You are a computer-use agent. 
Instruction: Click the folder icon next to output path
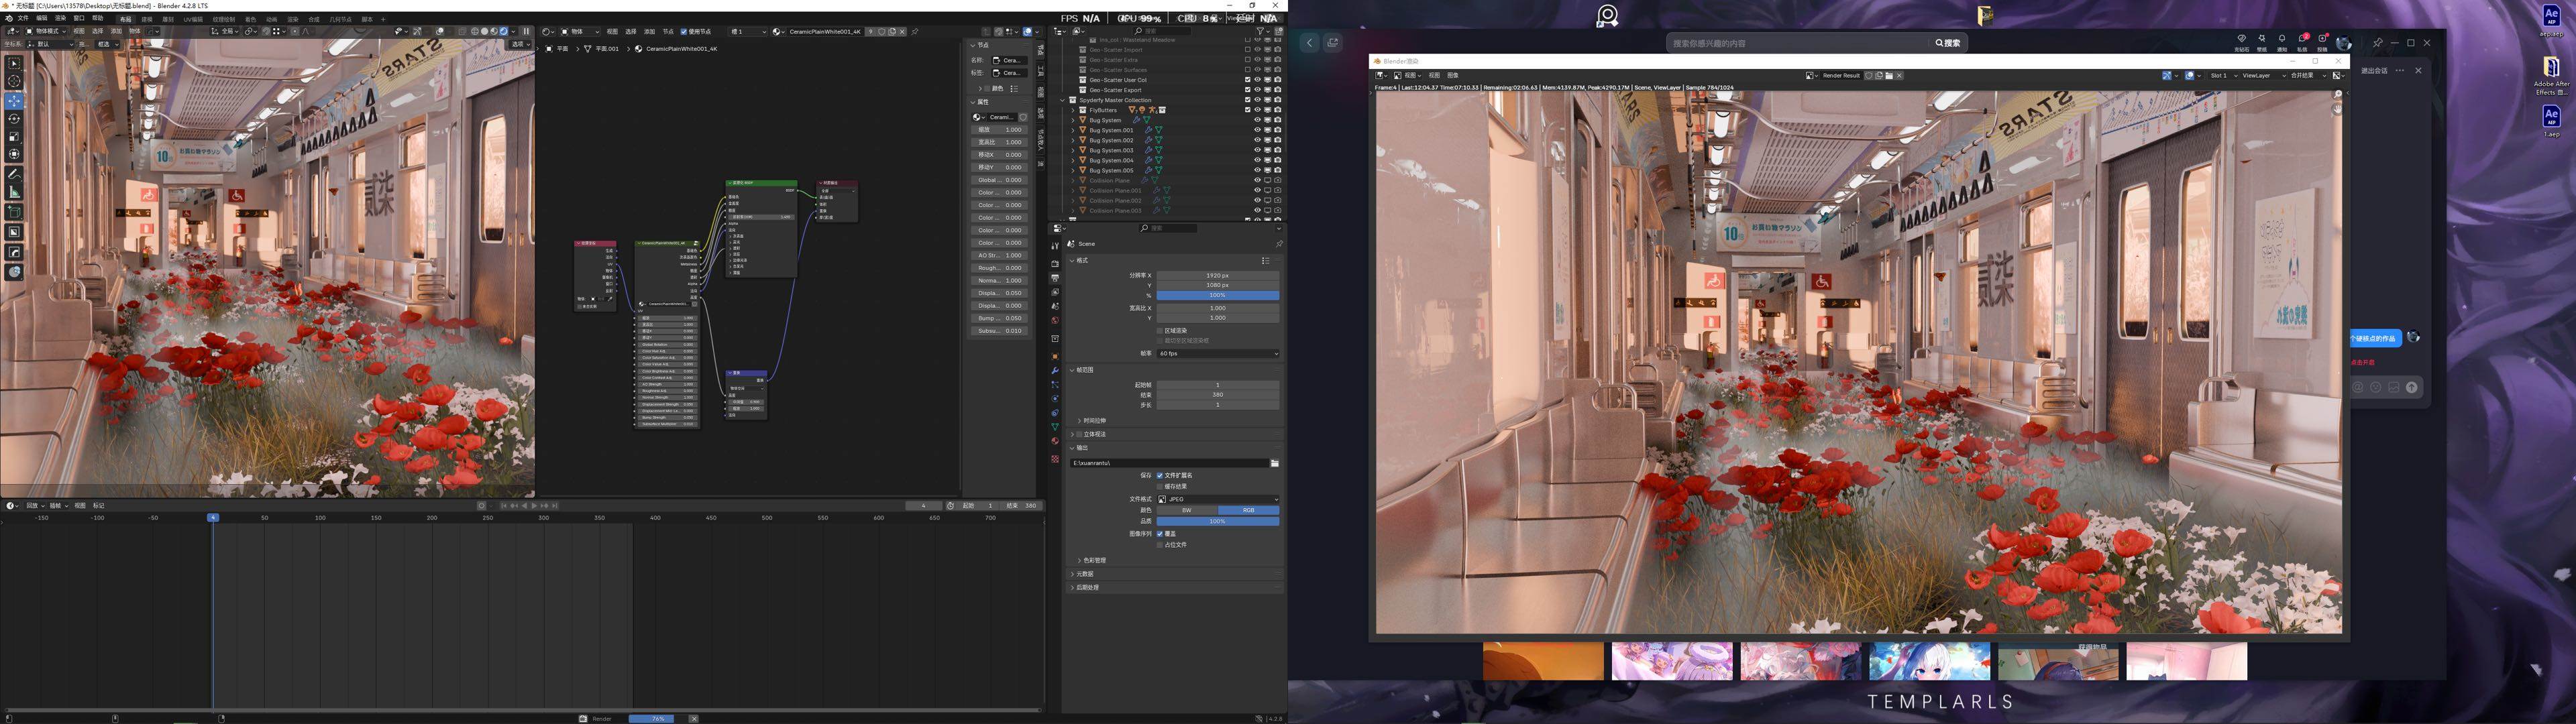tap(1275, 463)
